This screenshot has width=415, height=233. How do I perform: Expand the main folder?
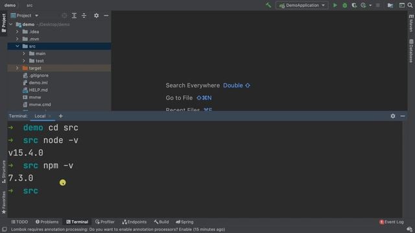pos(24,53)
